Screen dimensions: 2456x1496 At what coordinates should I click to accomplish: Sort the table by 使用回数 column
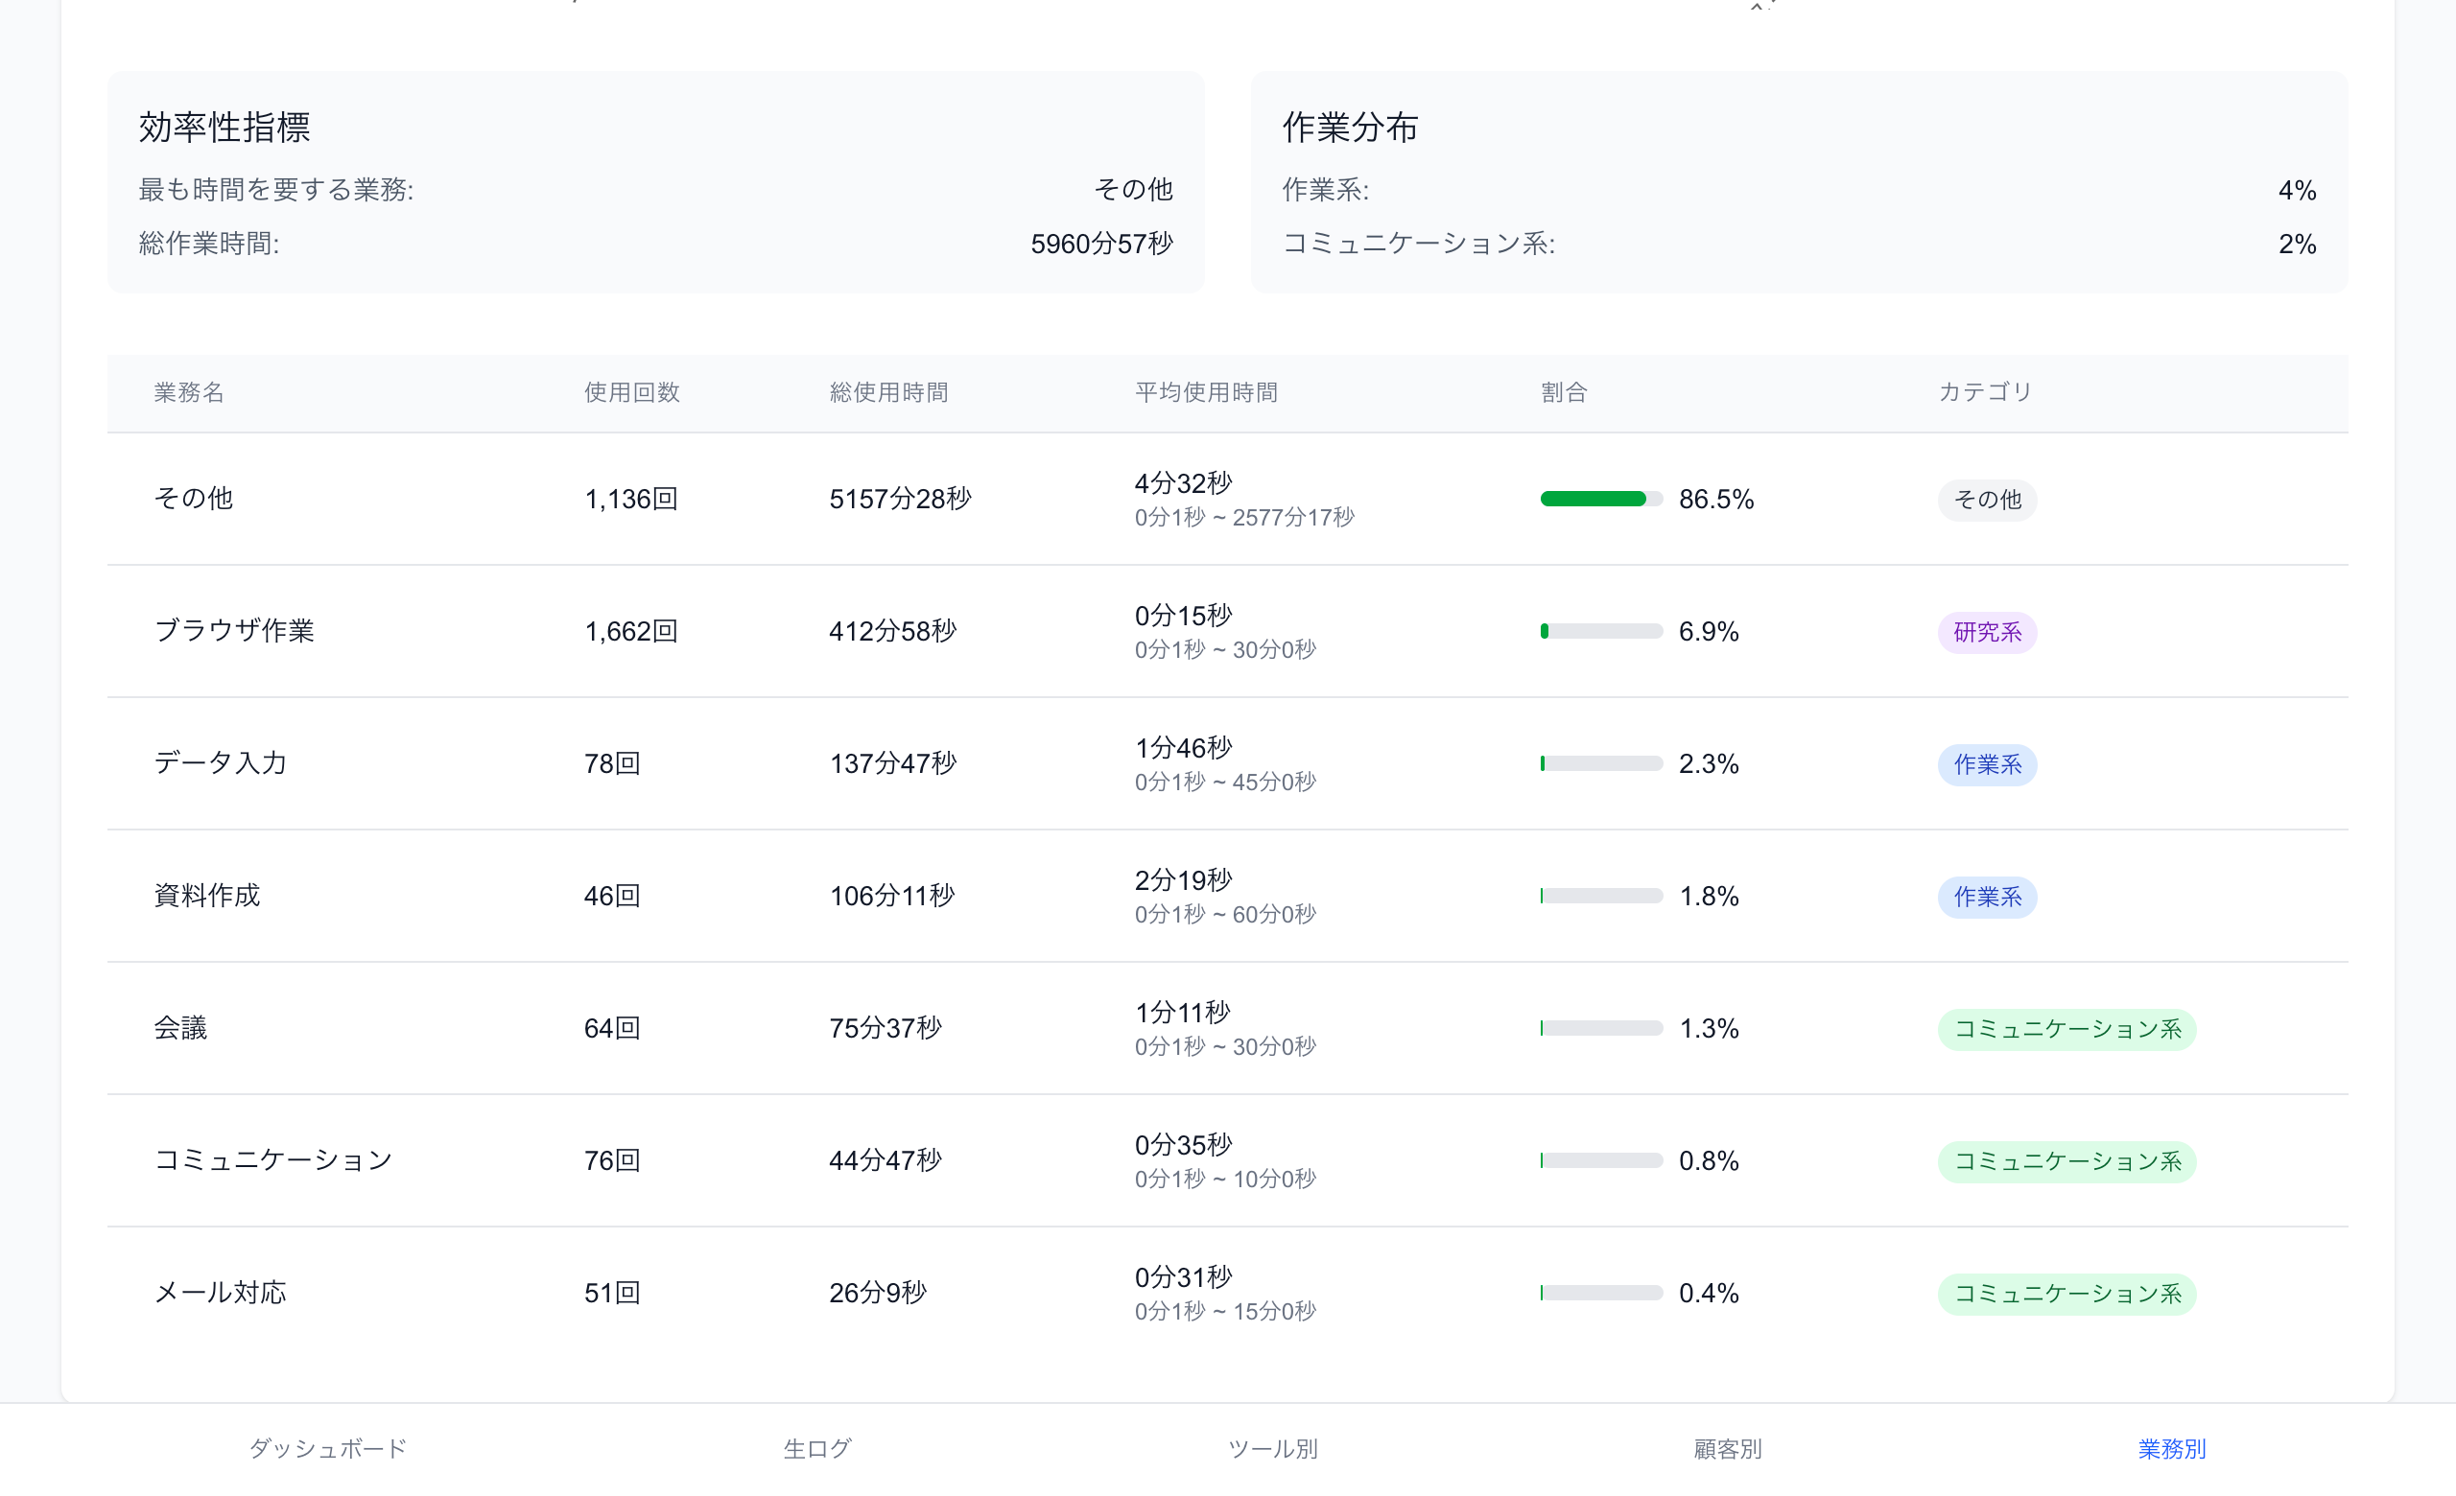pos(630,392)
